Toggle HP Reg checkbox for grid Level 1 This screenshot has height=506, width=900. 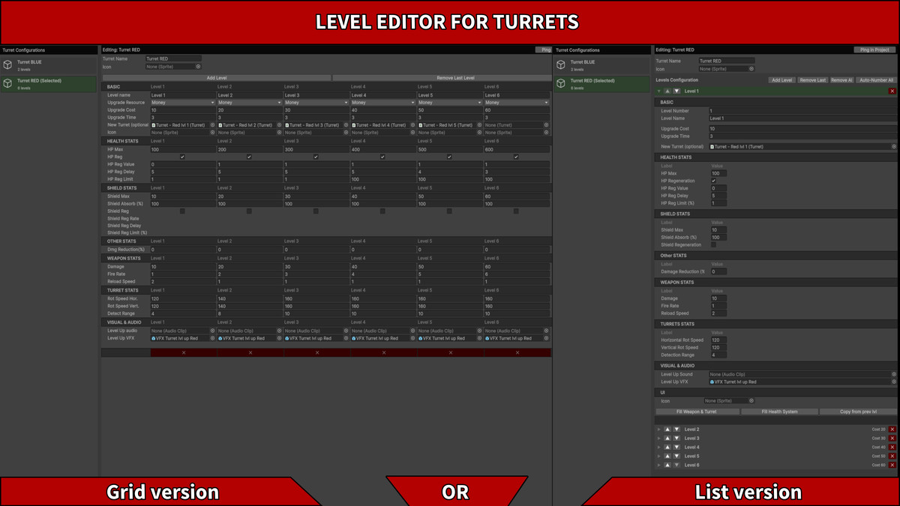[182, 157]
